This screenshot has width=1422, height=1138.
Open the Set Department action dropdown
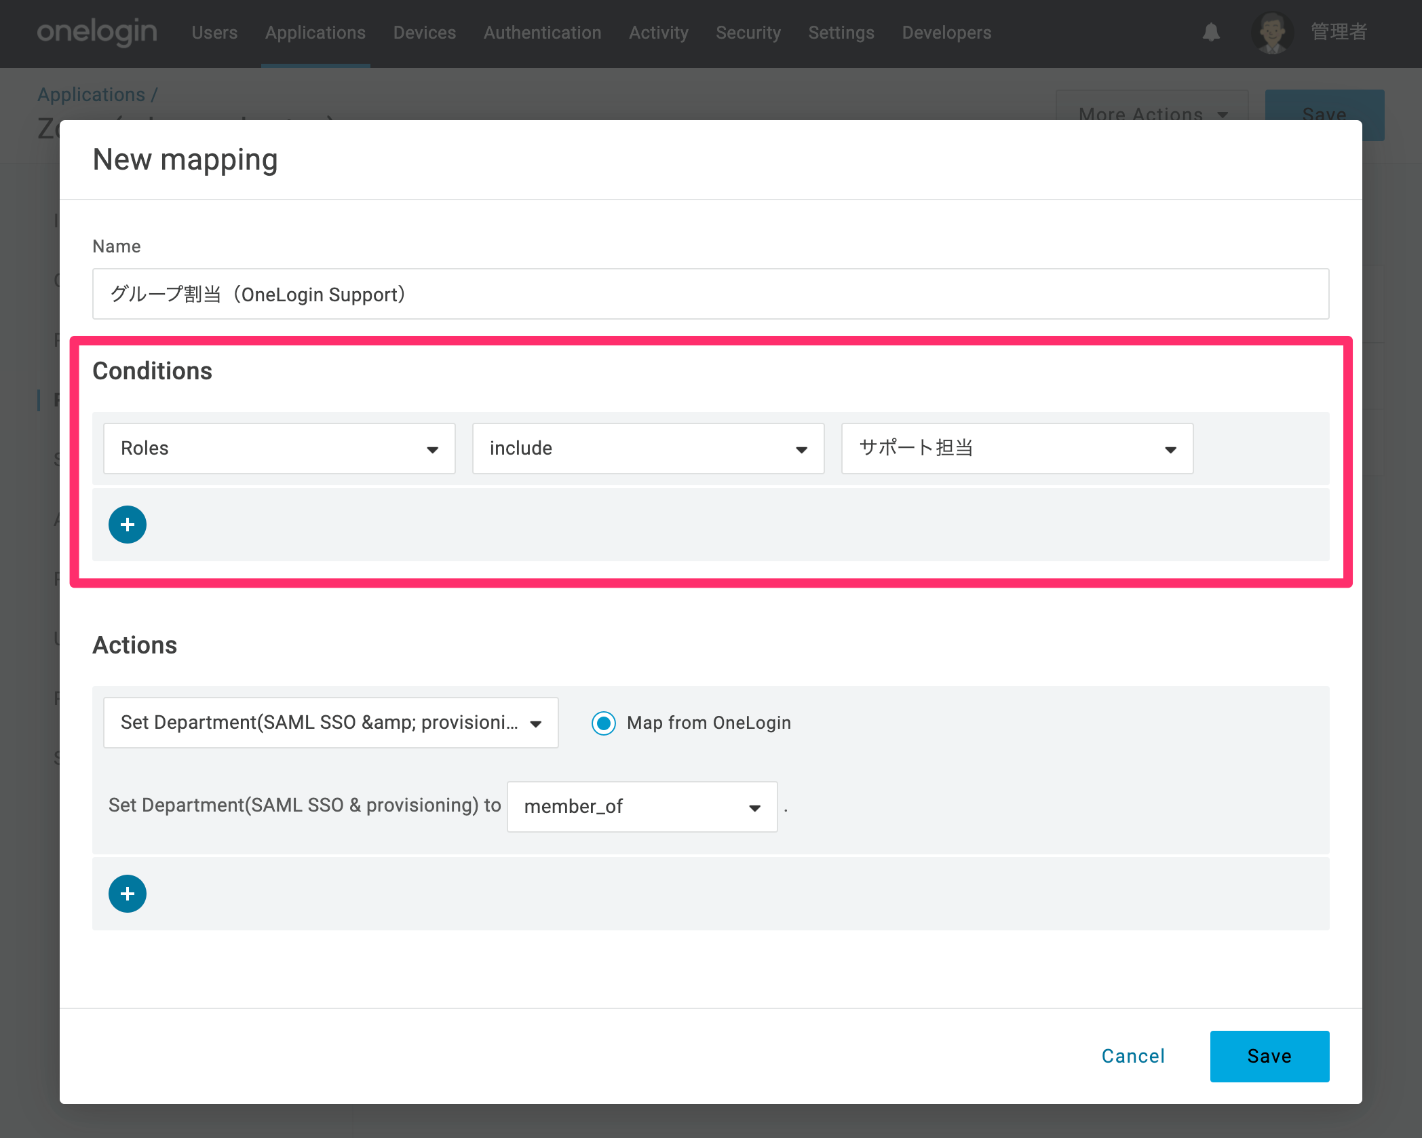[x=331, y=723]
